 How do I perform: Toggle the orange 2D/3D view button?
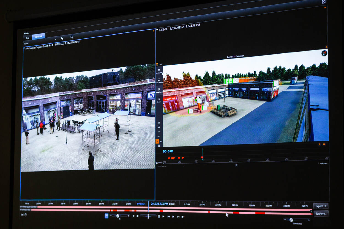point(157,141)
